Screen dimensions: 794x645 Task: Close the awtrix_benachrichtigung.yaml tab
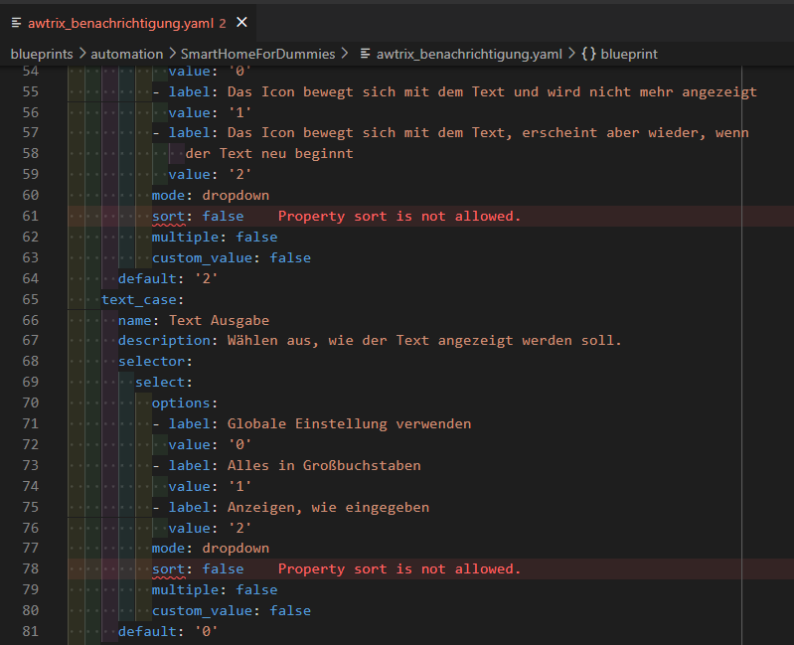click(x=242, y=22)
